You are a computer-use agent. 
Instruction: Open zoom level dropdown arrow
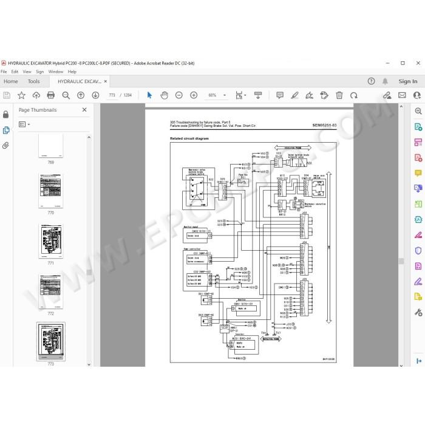(x=225, y=95)
